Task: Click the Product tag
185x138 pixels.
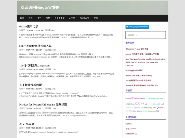Action: coord(128,99)
